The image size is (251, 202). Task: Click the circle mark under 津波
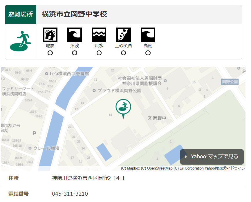tap(75, 53)
